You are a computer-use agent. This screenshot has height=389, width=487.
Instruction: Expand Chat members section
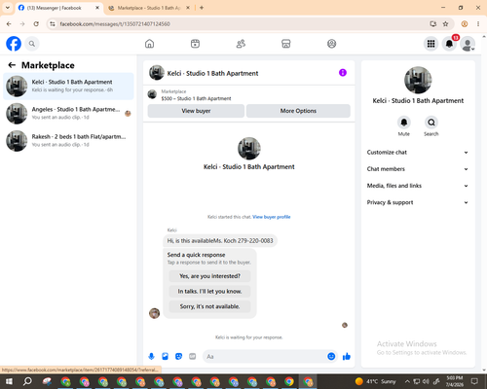click(x=418, y=169)
